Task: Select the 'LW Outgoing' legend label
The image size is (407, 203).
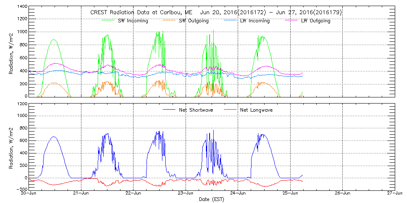Action: 315,21
